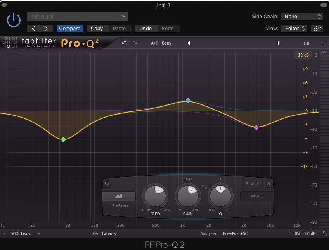329x250 pixels.
Task: Select previous band with left arrow
Action: pyautogui.click(x=247, y=183)
